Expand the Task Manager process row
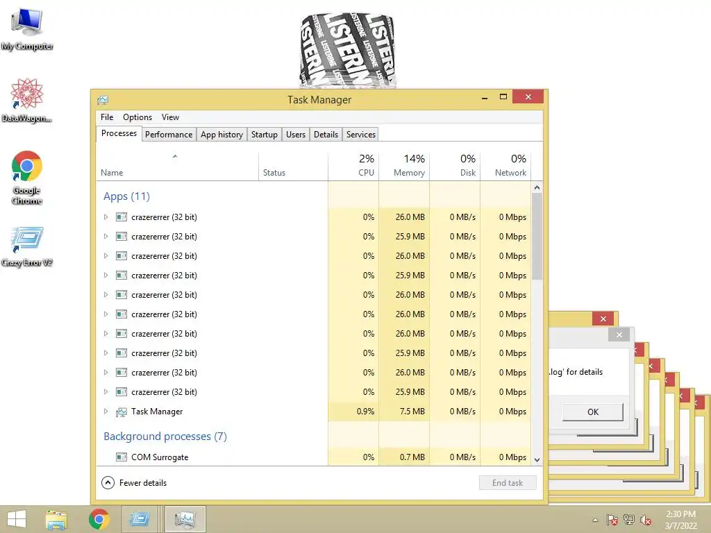Screen dimensions: 711x533 [x=106, y=412]
